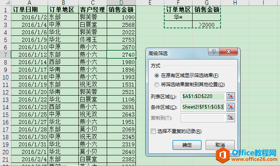Click the range picker icon beside 复制到
Image resolution: width=280 pixels, height=166 pixels.
(230, 118)
